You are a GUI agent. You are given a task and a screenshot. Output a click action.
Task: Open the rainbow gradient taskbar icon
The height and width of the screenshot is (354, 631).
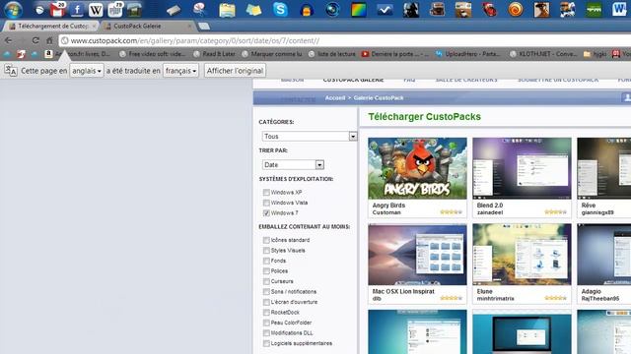pyautogui.click(x=359, y=10)
